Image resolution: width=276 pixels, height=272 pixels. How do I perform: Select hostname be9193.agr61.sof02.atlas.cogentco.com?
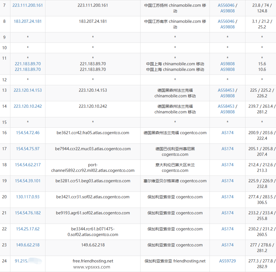tap(93, 213)
